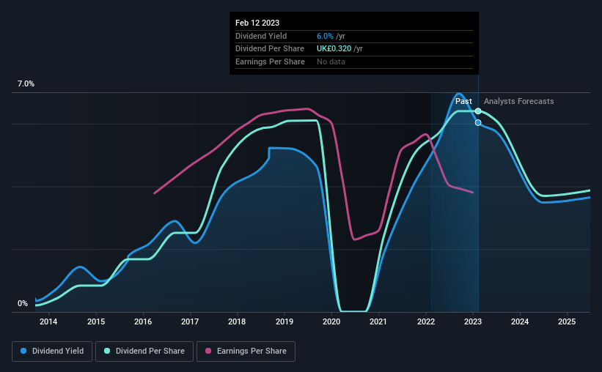The image size is (602, 372).
Task: Click the 2020 x-axis label
Action: tap(331, 321)
